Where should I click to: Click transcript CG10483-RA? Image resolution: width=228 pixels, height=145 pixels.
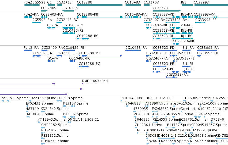[x=136, y=14]
